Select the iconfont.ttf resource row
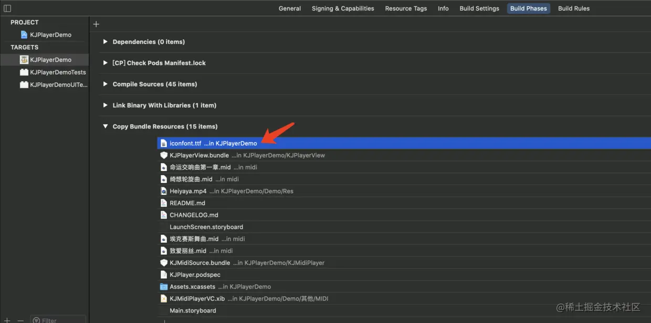 coord(404,143)
